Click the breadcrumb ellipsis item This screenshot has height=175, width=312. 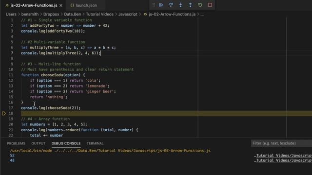pyautogui.click(x=202, y=14)
